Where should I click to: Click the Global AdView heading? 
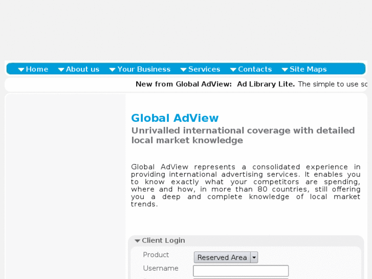[175, 118]
